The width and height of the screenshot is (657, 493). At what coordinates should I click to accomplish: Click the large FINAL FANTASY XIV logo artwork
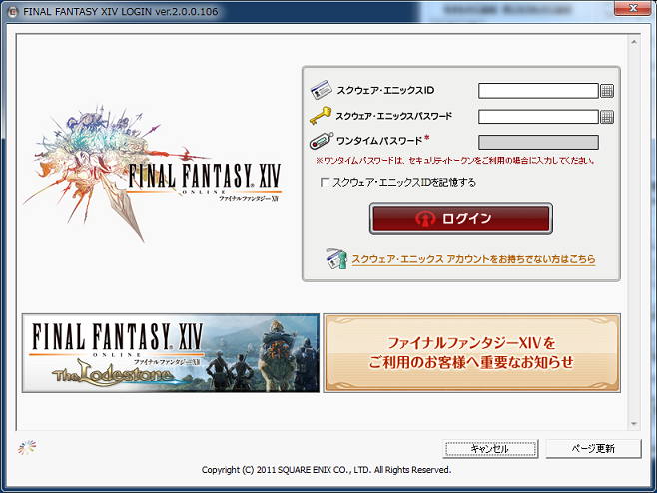(x=153, y=173)
